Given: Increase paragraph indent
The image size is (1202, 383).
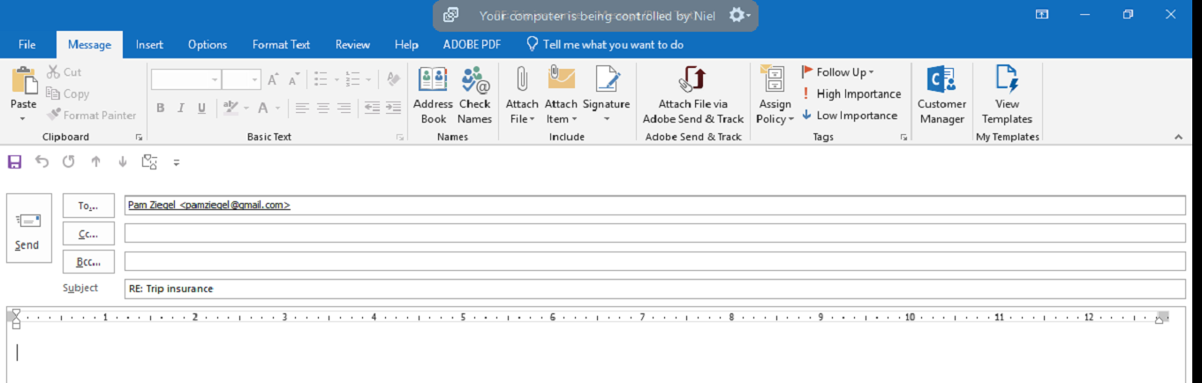Looking at the screenshot, I should tap(393, 108).
